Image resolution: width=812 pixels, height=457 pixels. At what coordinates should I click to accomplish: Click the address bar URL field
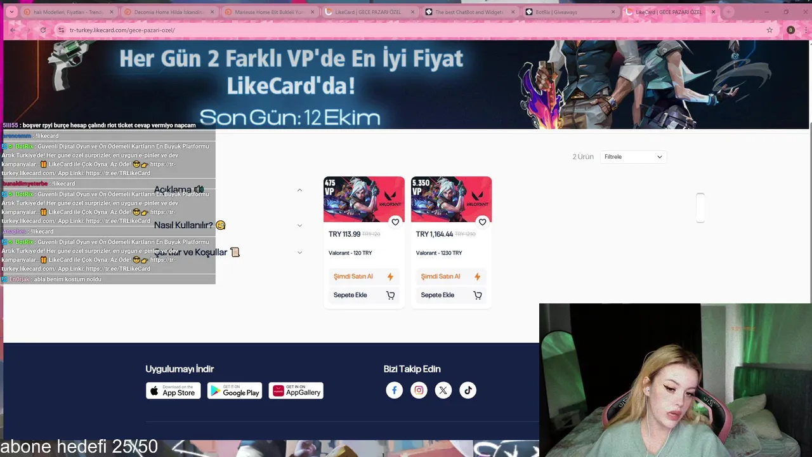click(406, 30)
